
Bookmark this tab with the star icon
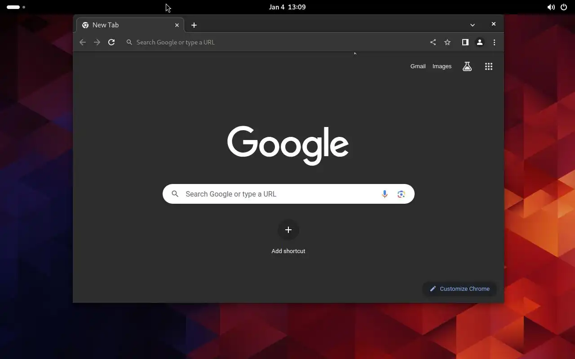click(447, 42)
